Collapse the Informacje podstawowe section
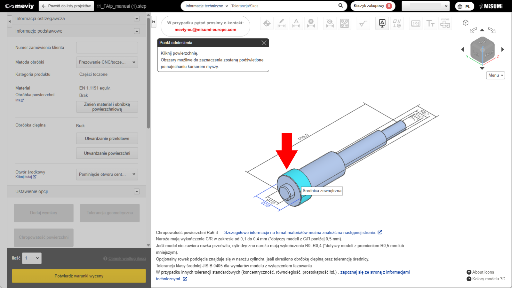The image size is (512, 288). pyautogui.click(x=137, y=31)
